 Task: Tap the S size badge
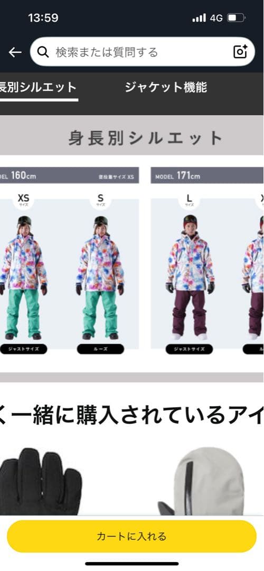(100, 200)
